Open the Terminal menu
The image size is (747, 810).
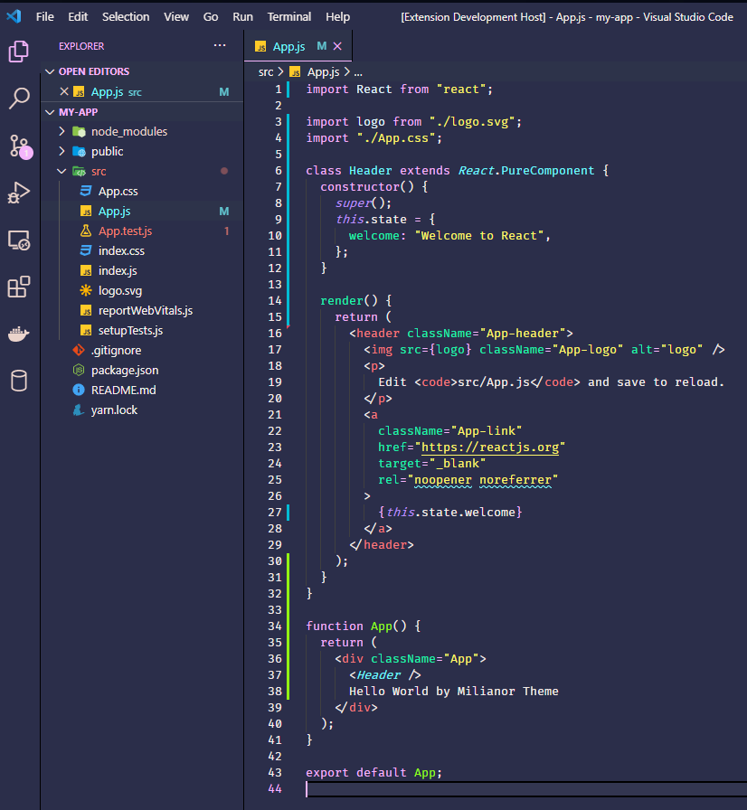click(x=288, y=16)
